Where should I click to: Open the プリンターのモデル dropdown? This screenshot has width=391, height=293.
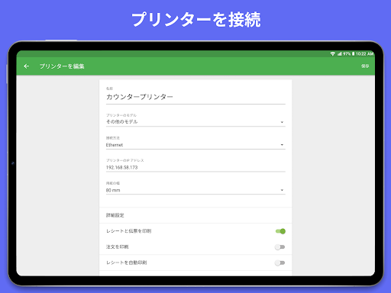[x=195, y=122]
